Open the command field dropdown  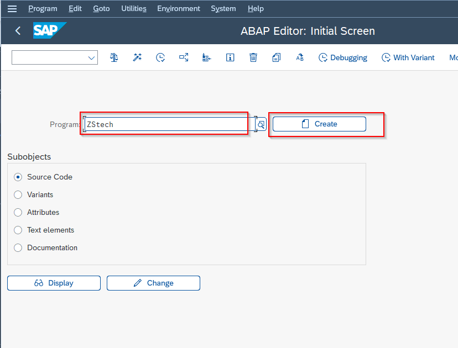coord(91,57)
